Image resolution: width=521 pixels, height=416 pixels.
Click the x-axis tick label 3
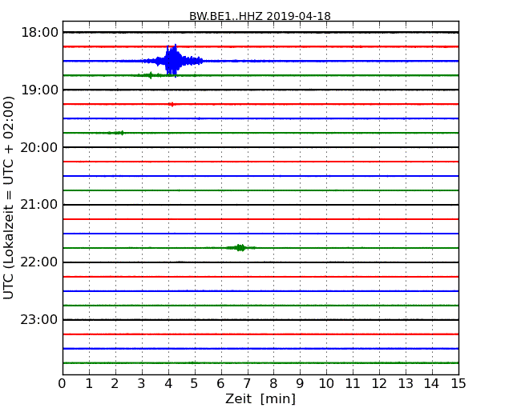tap(142, 383)
